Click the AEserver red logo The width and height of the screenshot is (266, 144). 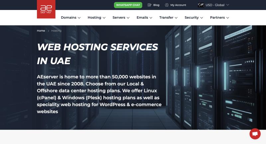46,9
